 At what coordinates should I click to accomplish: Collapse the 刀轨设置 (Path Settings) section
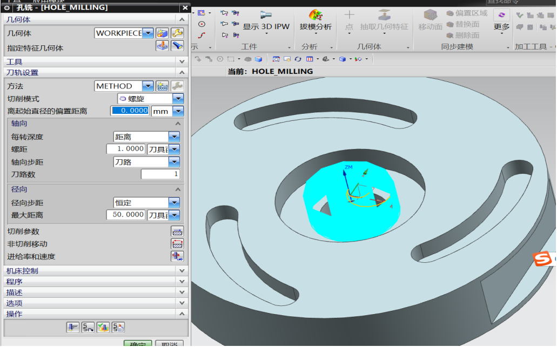click(x=182, y=72)
